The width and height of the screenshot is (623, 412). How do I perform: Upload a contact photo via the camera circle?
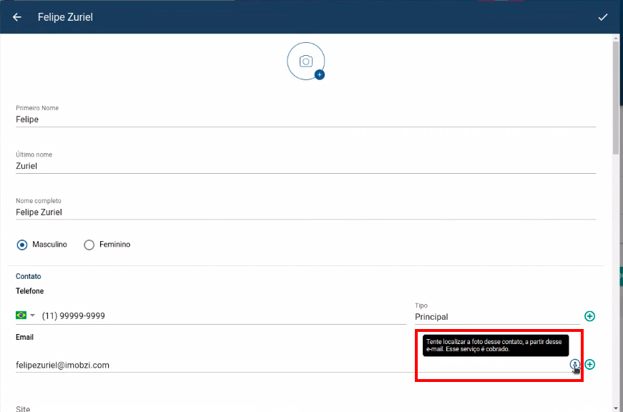pyautogui.click(x=306, y=62)
